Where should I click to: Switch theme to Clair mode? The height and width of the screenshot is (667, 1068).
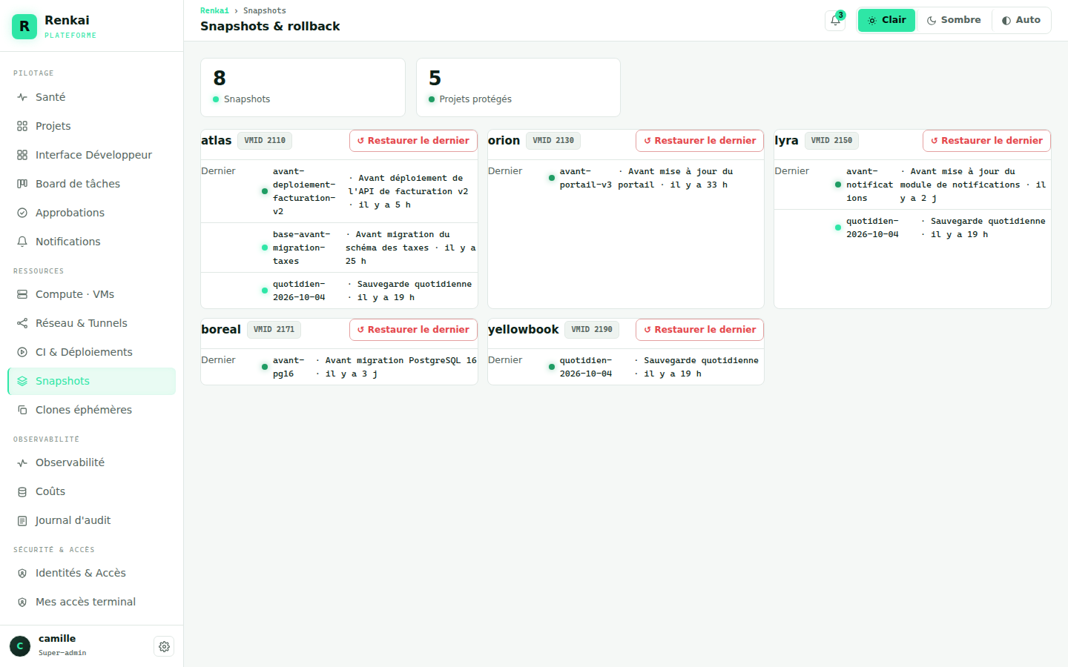tap(886, 20)
